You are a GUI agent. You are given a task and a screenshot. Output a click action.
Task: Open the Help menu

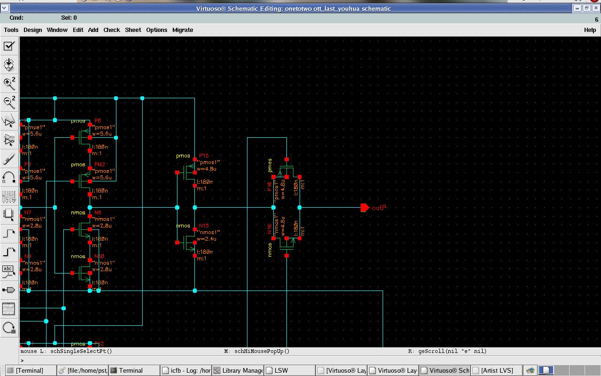pyautogui.click(x=590, y=30)
